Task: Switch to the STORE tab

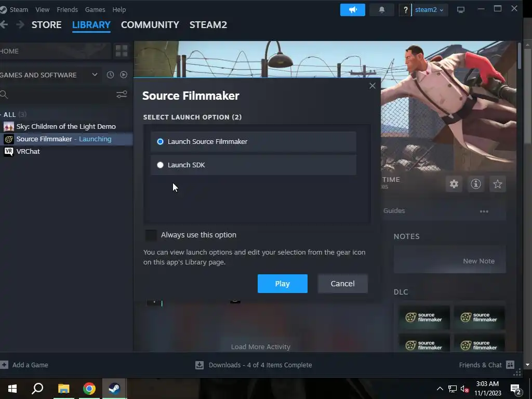Action: pos(46,25)
